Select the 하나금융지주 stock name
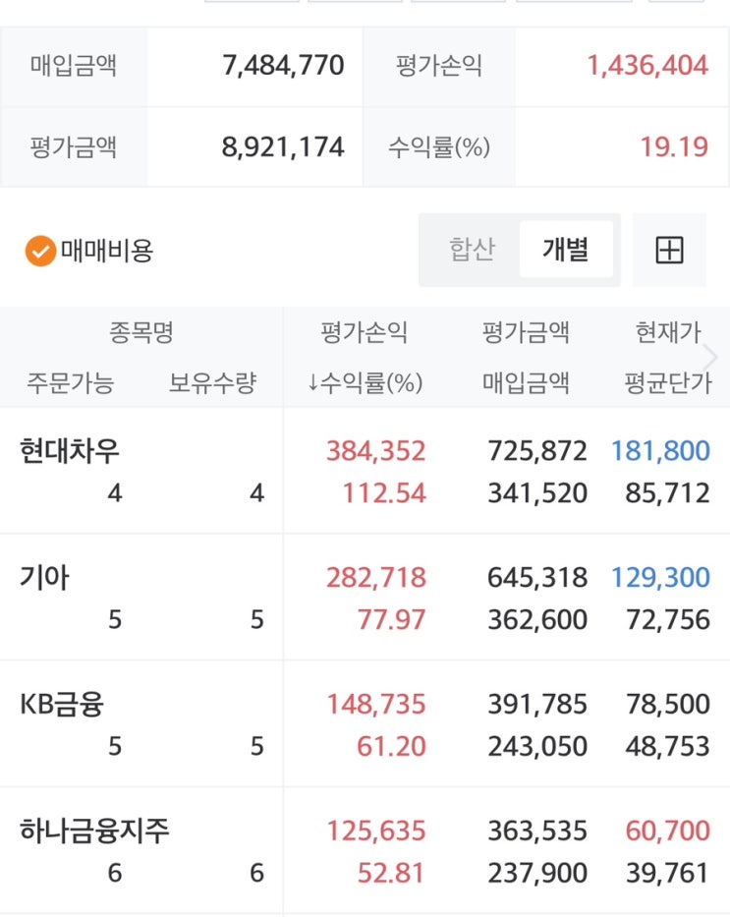 point(94,831)
